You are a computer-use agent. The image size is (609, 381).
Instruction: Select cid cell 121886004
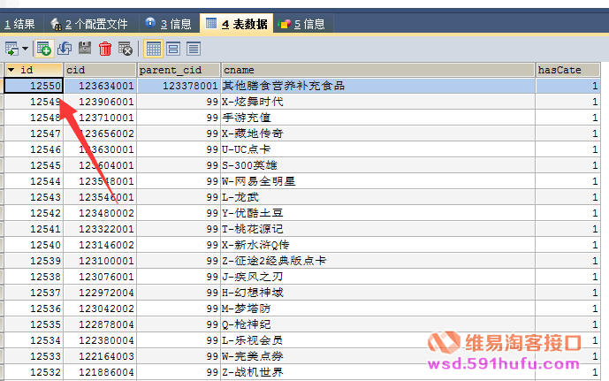click(100, 372)
